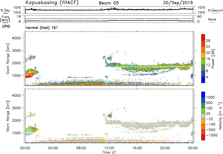This screenshot has width=223, height=154.
Task: Click the '16' power colorbar tick label
Action: (x=208, y=59)
